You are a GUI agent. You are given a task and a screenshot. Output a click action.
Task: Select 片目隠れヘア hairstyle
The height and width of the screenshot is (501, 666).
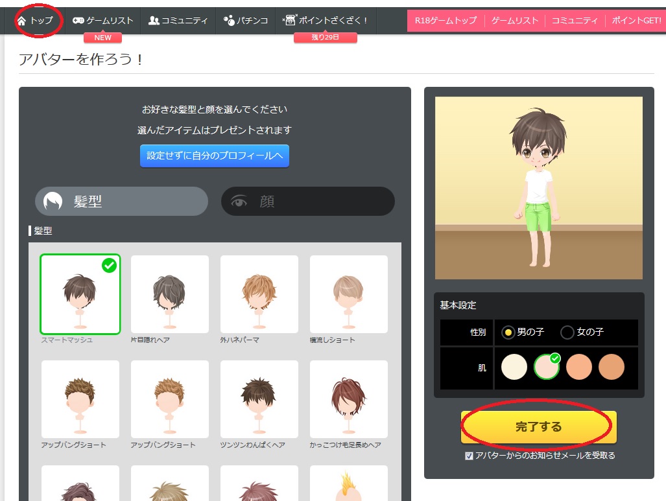[x=170, y=294]
